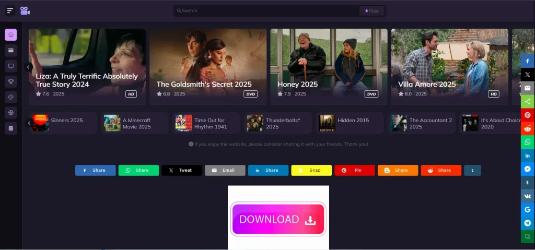
Task: Click the purple movie camera logo
Action: pos(25,10)
